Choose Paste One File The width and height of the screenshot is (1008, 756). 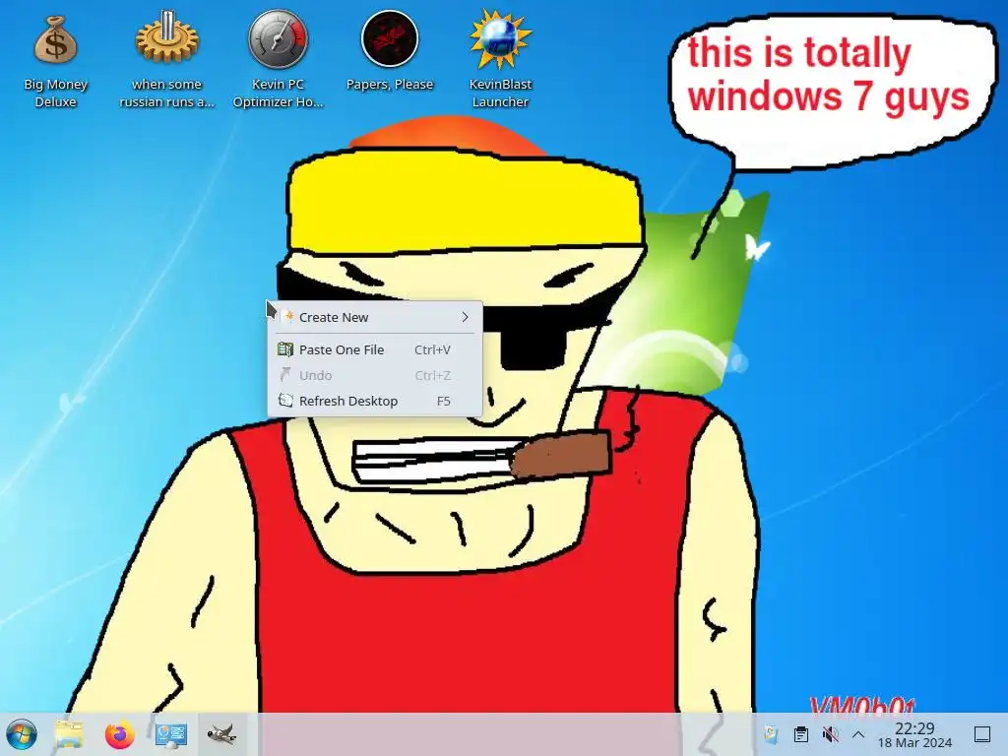click(375, 349)
